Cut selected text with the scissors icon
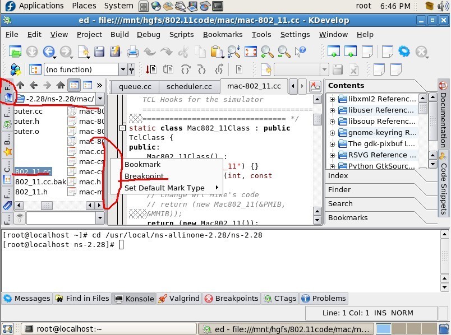 pos(183,52)
